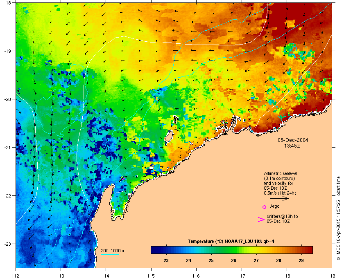Click the '(0.1m contours)' legend text
This screenshot has height=278, width=344.
click(279, 178)
